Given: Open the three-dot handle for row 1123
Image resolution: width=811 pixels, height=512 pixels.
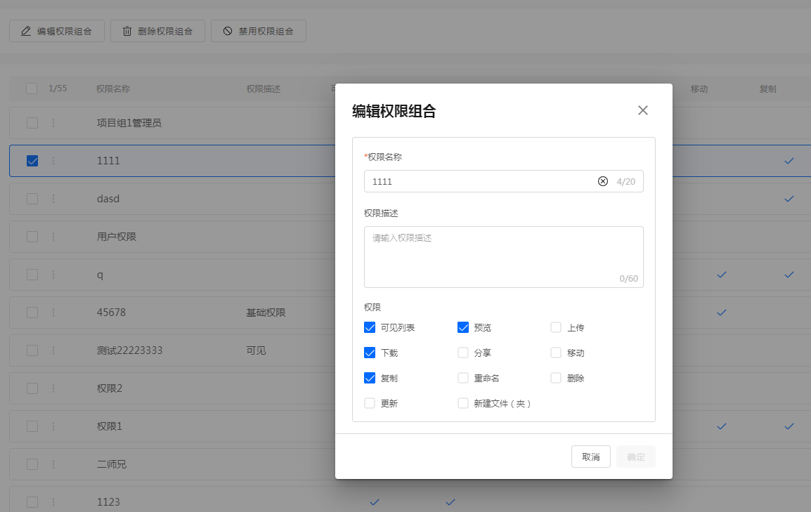Looking at the screenshot, I should coord(53,501).
